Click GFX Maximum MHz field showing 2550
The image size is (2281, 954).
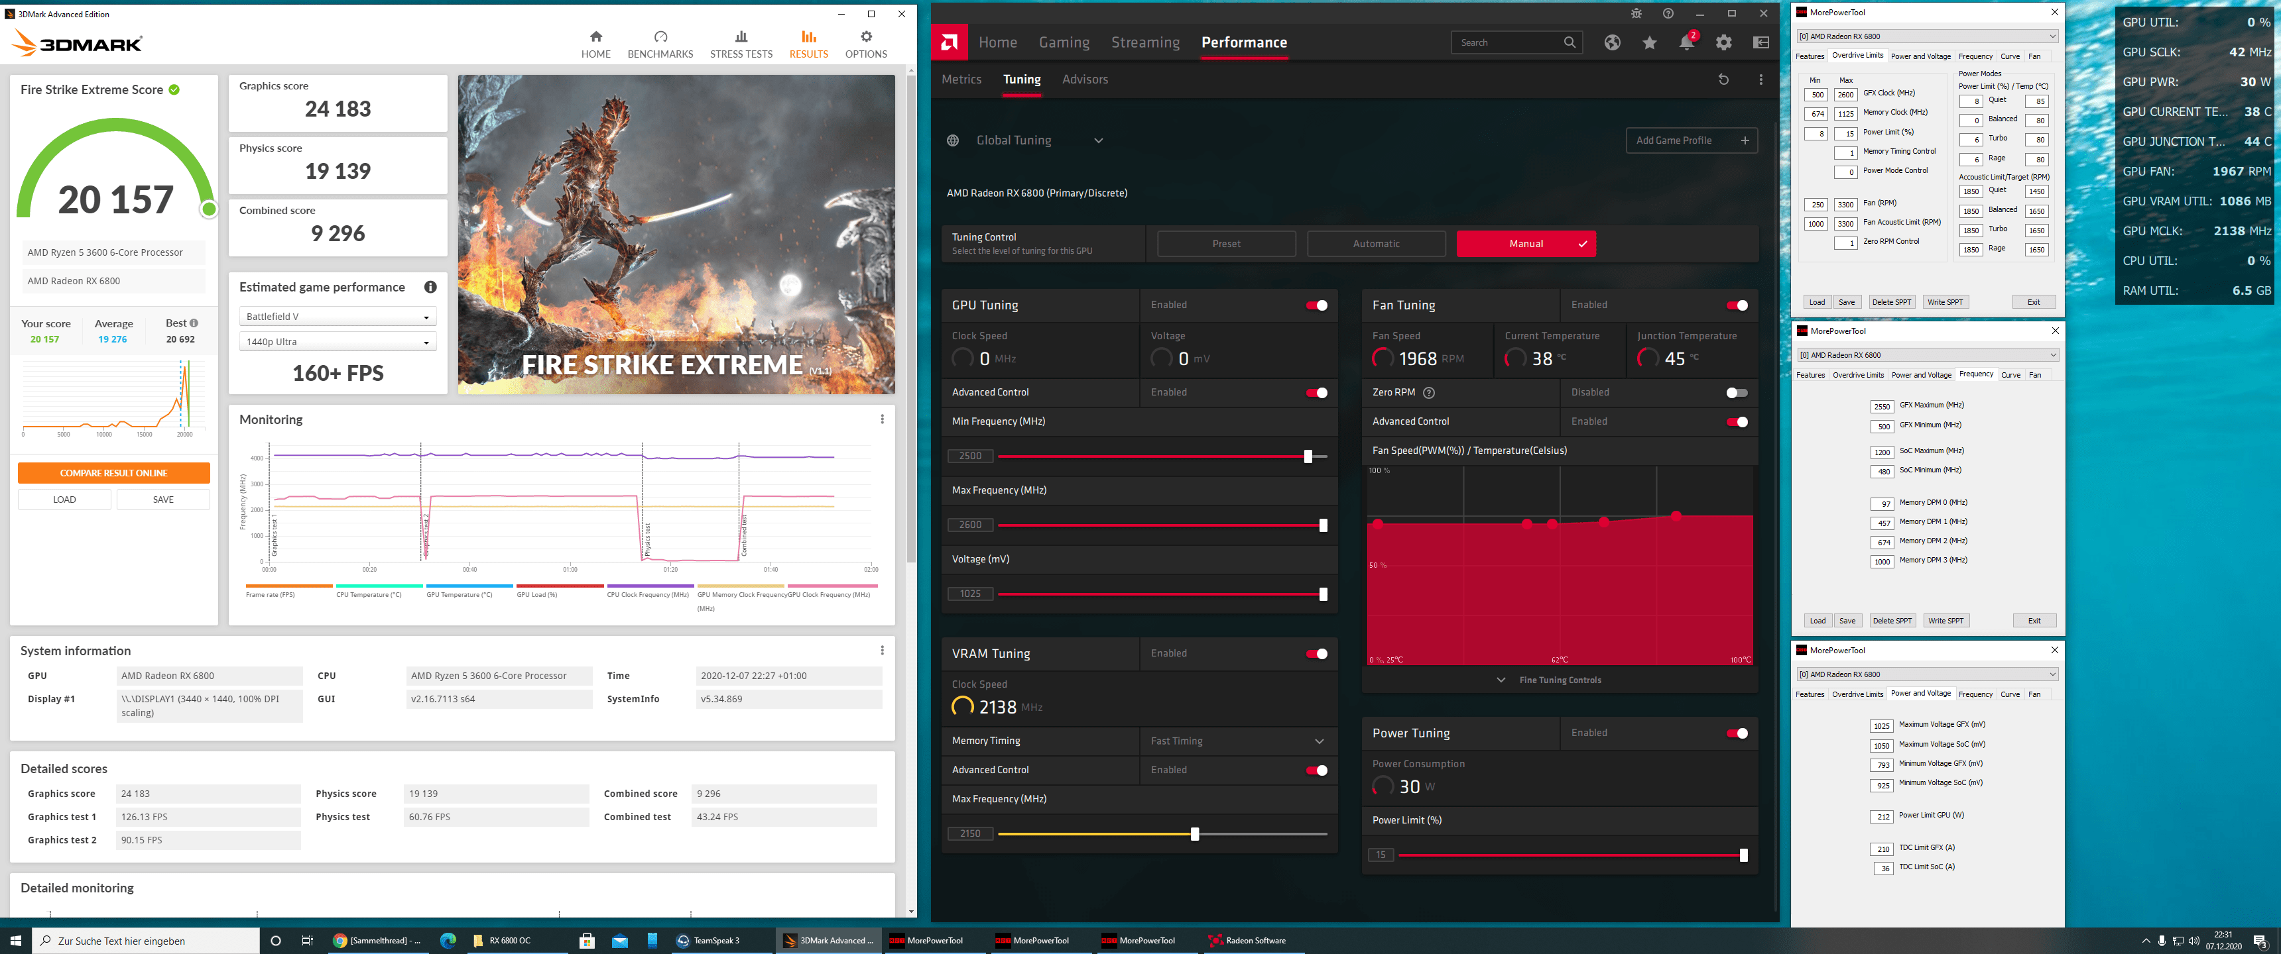[x=1882, y=406]
